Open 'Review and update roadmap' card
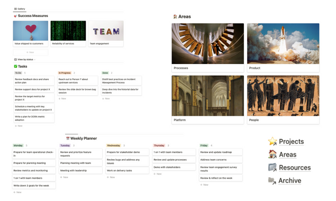 pos(221,152)
